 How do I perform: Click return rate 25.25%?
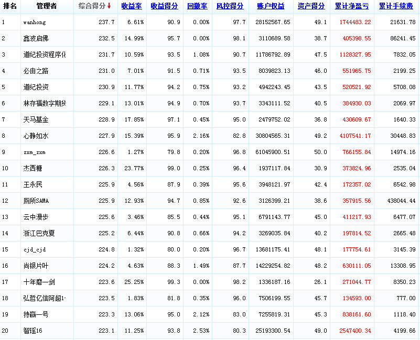134,282
